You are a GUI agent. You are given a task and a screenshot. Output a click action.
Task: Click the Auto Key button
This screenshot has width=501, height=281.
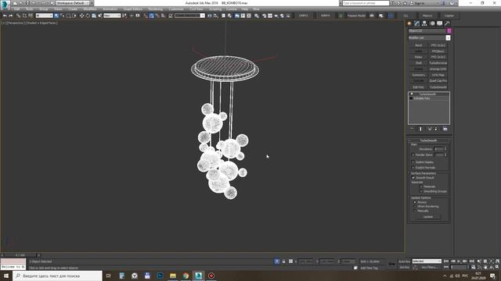[x=404, y=261]
